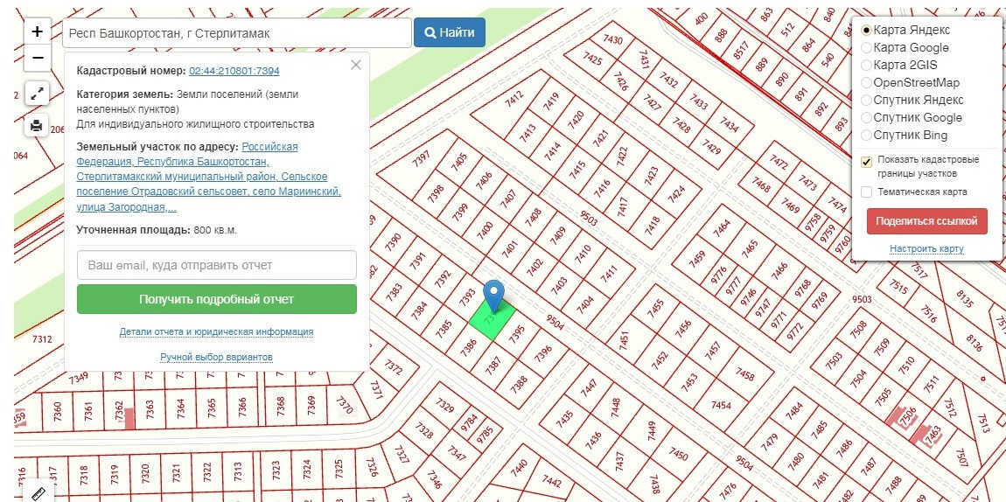1006x502 pixels.
Task: Zoom in with the plus button
Action: [x=38, y=31]
